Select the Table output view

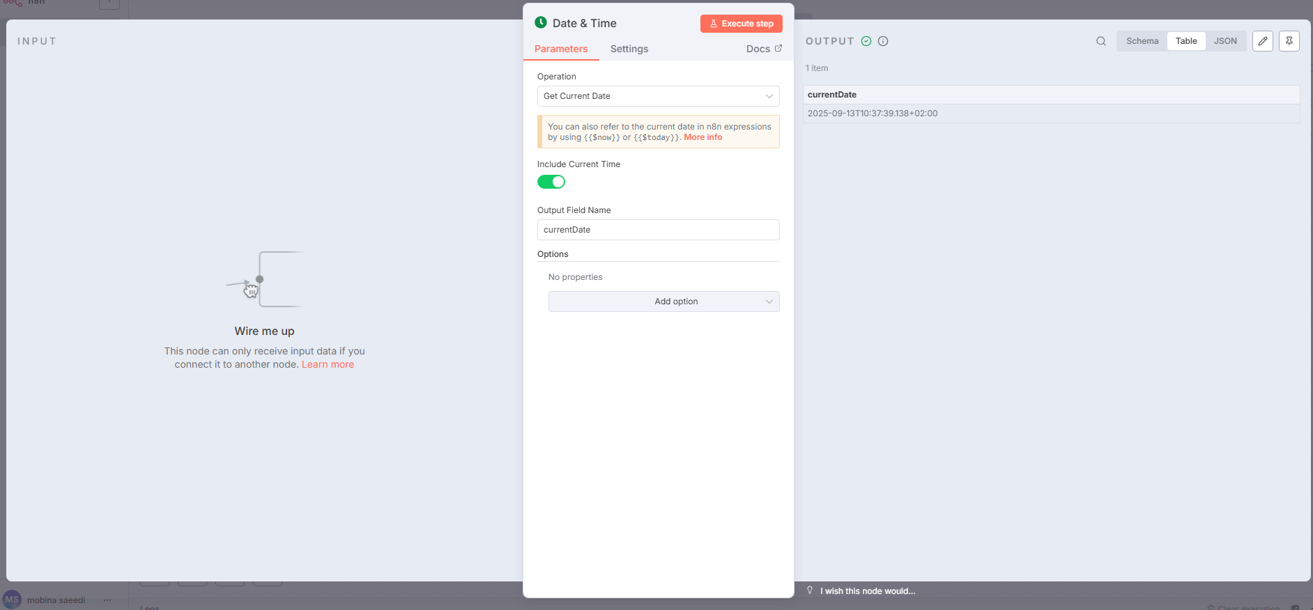(x=1186, y=41)
